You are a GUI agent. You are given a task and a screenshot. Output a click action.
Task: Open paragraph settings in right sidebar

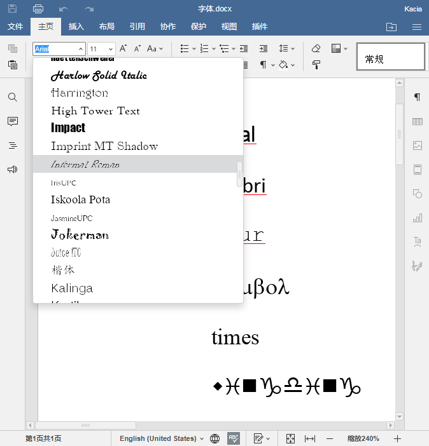click(x=418, y=97)
